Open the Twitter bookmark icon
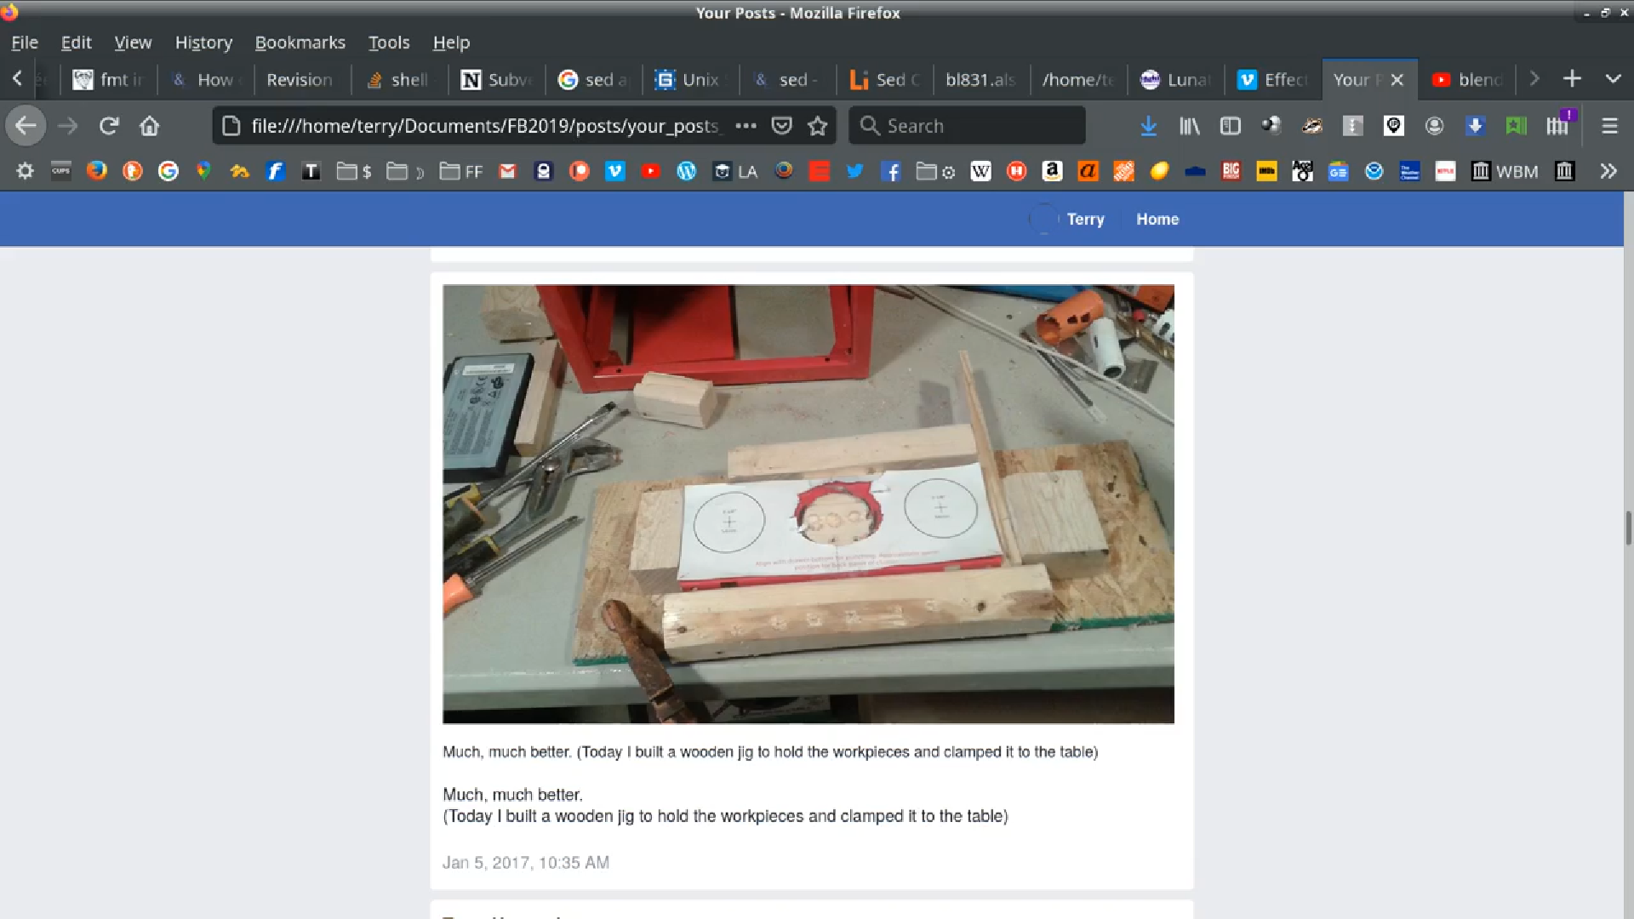1634x919 pixels. 854,171
